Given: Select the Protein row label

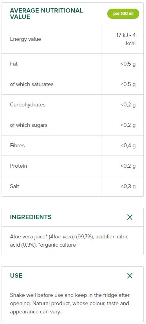Looking at the screenshot, I should [x=18, y=166].
